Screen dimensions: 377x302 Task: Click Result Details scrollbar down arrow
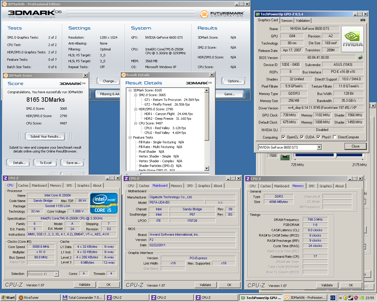(207, 168)
